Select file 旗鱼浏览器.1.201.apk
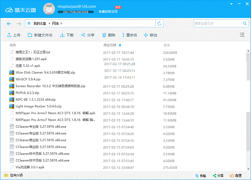 [31, 59]
